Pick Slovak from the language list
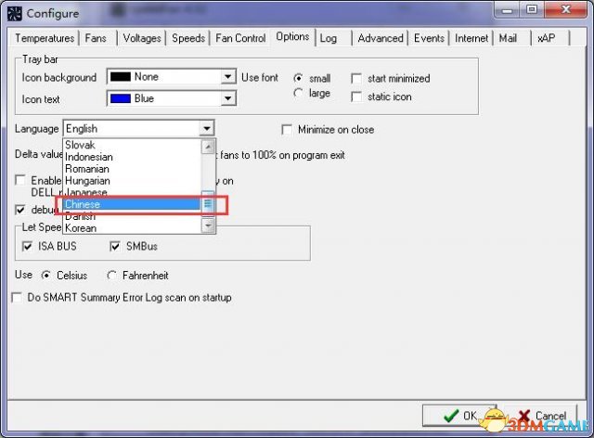Viewport: 594px width, 438px height. point(132,145)
